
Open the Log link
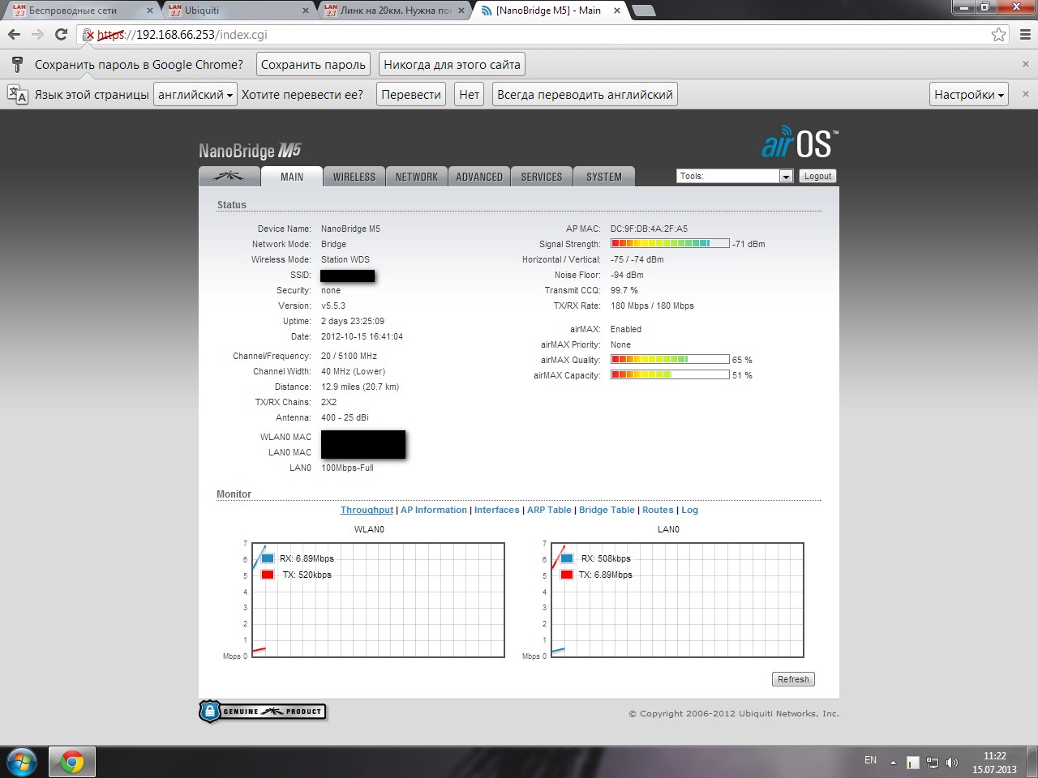pyautogui.click(x=689, y=510)
